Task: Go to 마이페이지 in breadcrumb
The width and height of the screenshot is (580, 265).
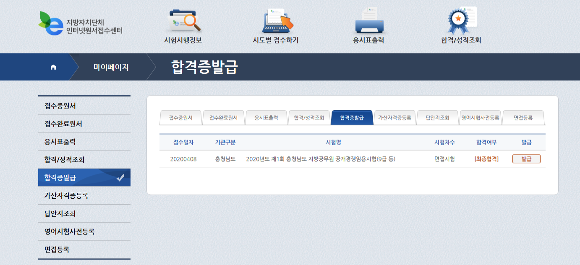Action: point(111,67)
